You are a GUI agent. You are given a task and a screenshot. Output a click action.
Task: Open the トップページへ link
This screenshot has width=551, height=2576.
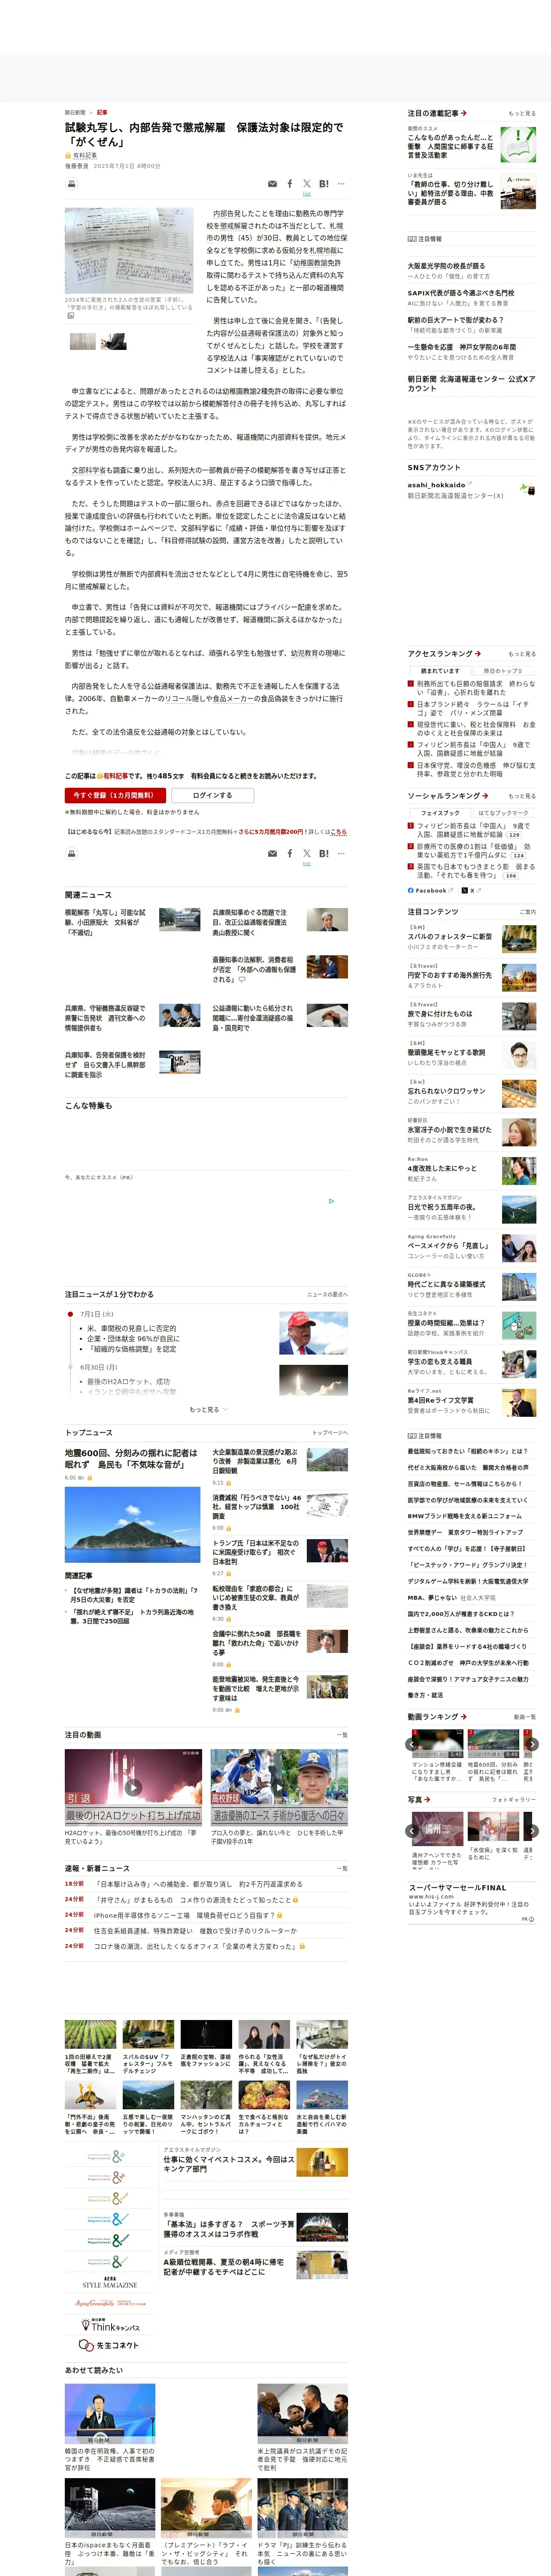tap(330, 1433)
